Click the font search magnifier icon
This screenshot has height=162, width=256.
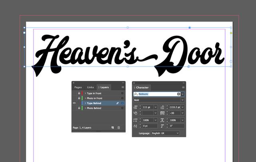click(x=136, y=94)
